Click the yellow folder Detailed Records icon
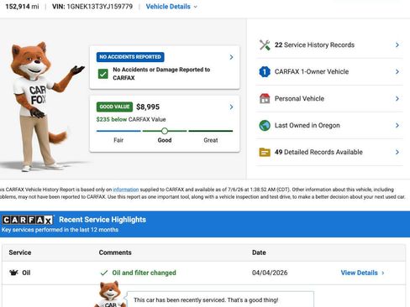This screenshot has height=307, width=410. [x=265, y=152]
